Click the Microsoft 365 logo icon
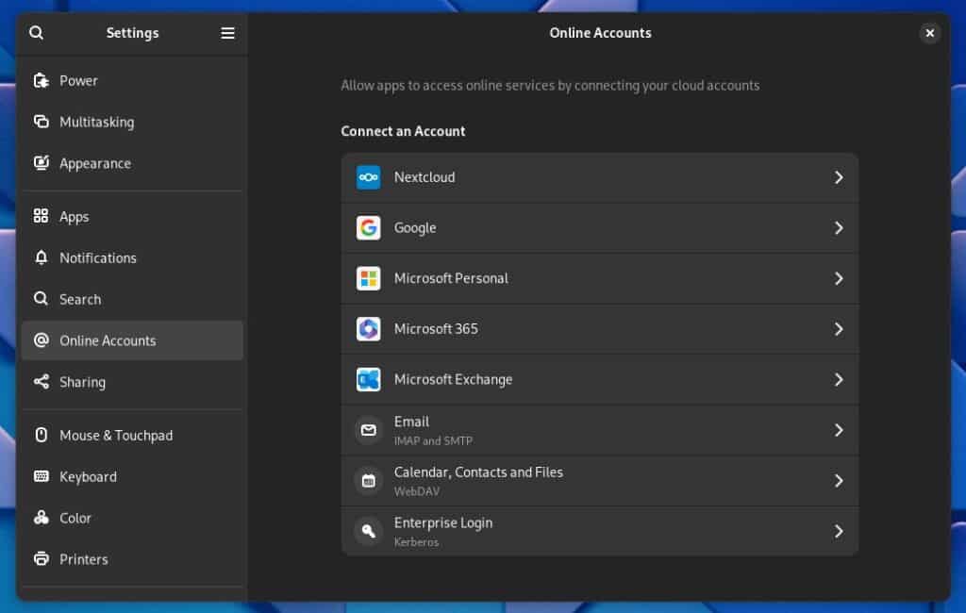 point(368,329)
